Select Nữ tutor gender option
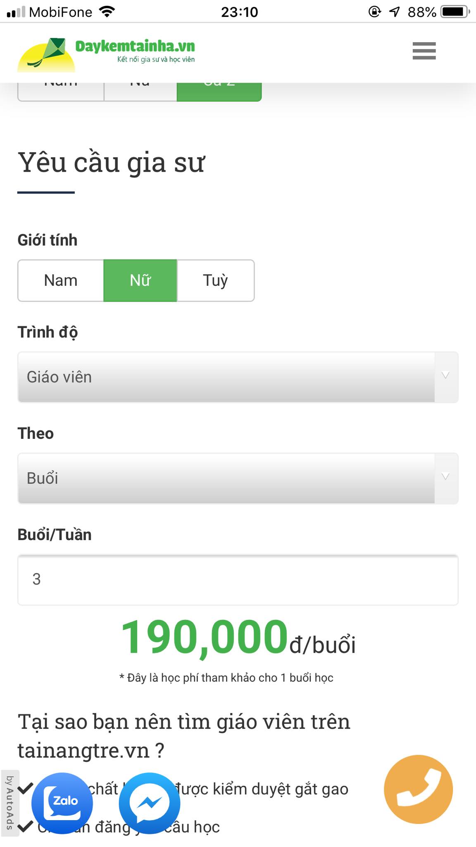The width and height of the screenshot is (476, 847). click(x=140, y=280)
